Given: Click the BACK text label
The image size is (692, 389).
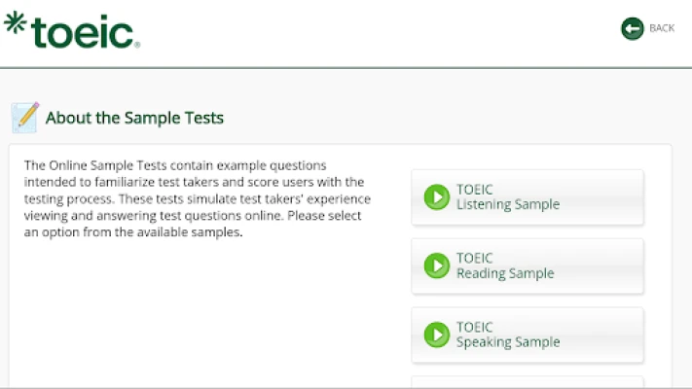Looking at the screenshot, I should (662, 28).
